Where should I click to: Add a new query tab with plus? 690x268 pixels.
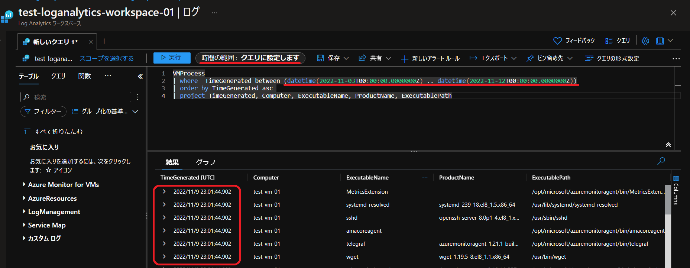(104, 41)
